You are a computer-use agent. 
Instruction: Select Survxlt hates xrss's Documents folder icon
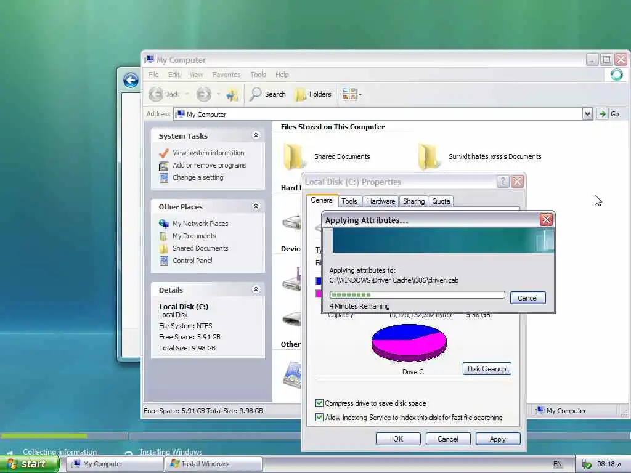tap(428, 156)
